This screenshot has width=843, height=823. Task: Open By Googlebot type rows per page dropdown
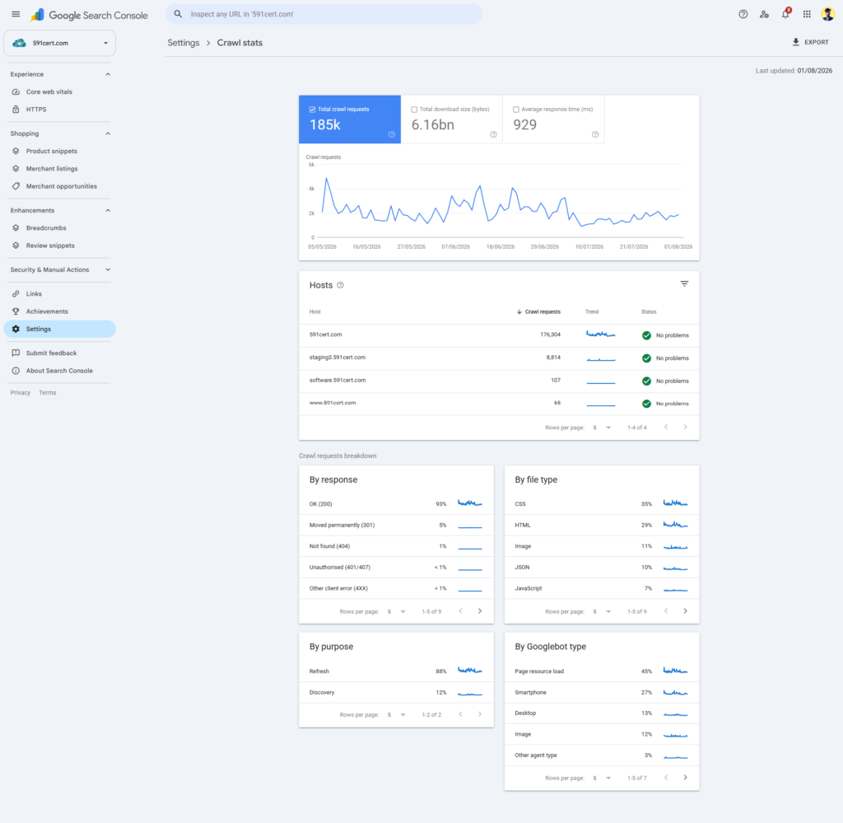(x=602, y=778)
